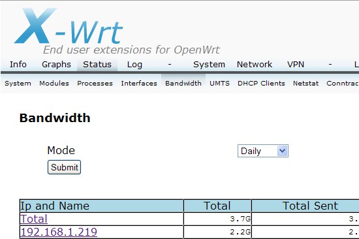Open the Info menu

click(18, 65)
